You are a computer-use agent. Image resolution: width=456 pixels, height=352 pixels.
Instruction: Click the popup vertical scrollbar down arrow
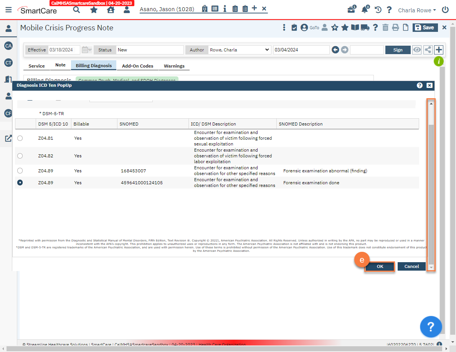click(x=431, y=267)
